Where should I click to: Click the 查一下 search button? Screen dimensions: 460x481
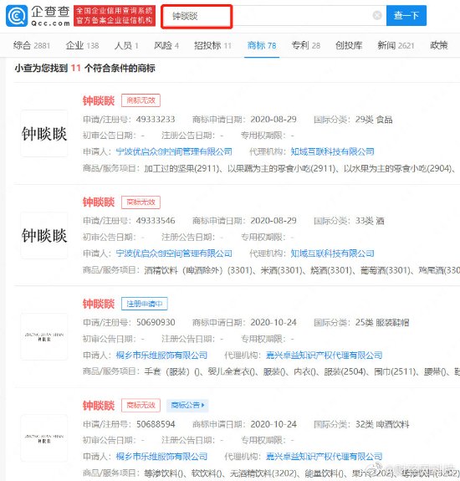tap(406, 15)
